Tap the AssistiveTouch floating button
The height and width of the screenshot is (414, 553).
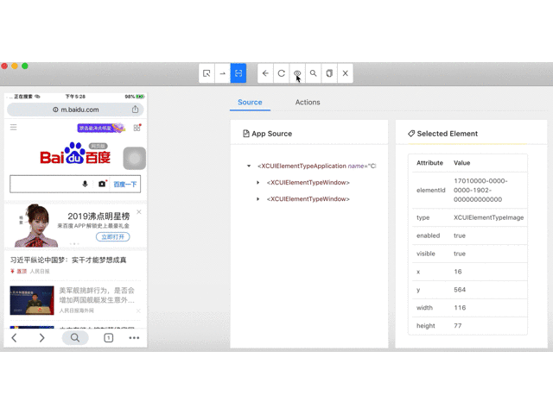pos(135,159)
